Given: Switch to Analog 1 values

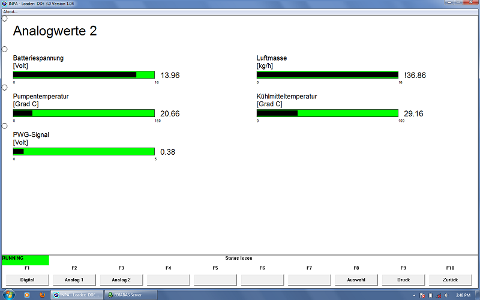Looking at the screenshot, I should tap(74, 280).
